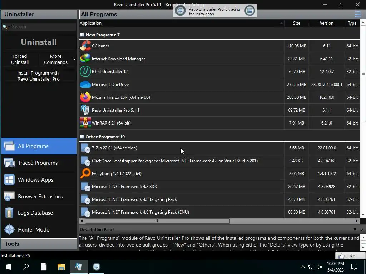Screen dimensions: 366x274
Task: Open the Windows taskbar search
Action: tap(26, 267)
